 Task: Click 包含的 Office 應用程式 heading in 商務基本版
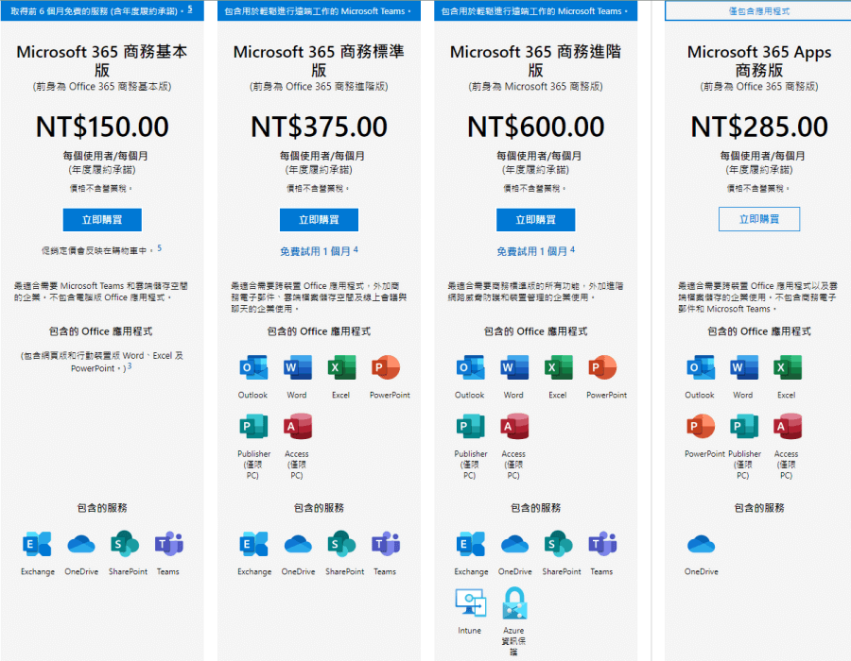pyautogui.click(x=101, y=331)
